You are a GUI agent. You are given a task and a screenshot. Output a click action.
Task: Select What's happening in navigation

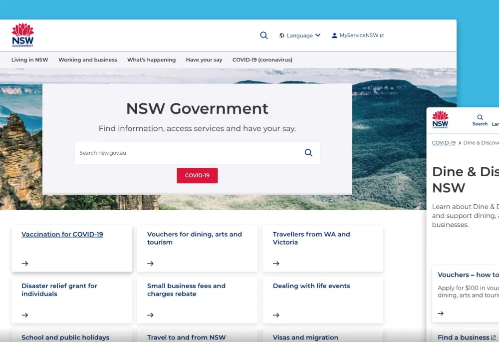151,60
